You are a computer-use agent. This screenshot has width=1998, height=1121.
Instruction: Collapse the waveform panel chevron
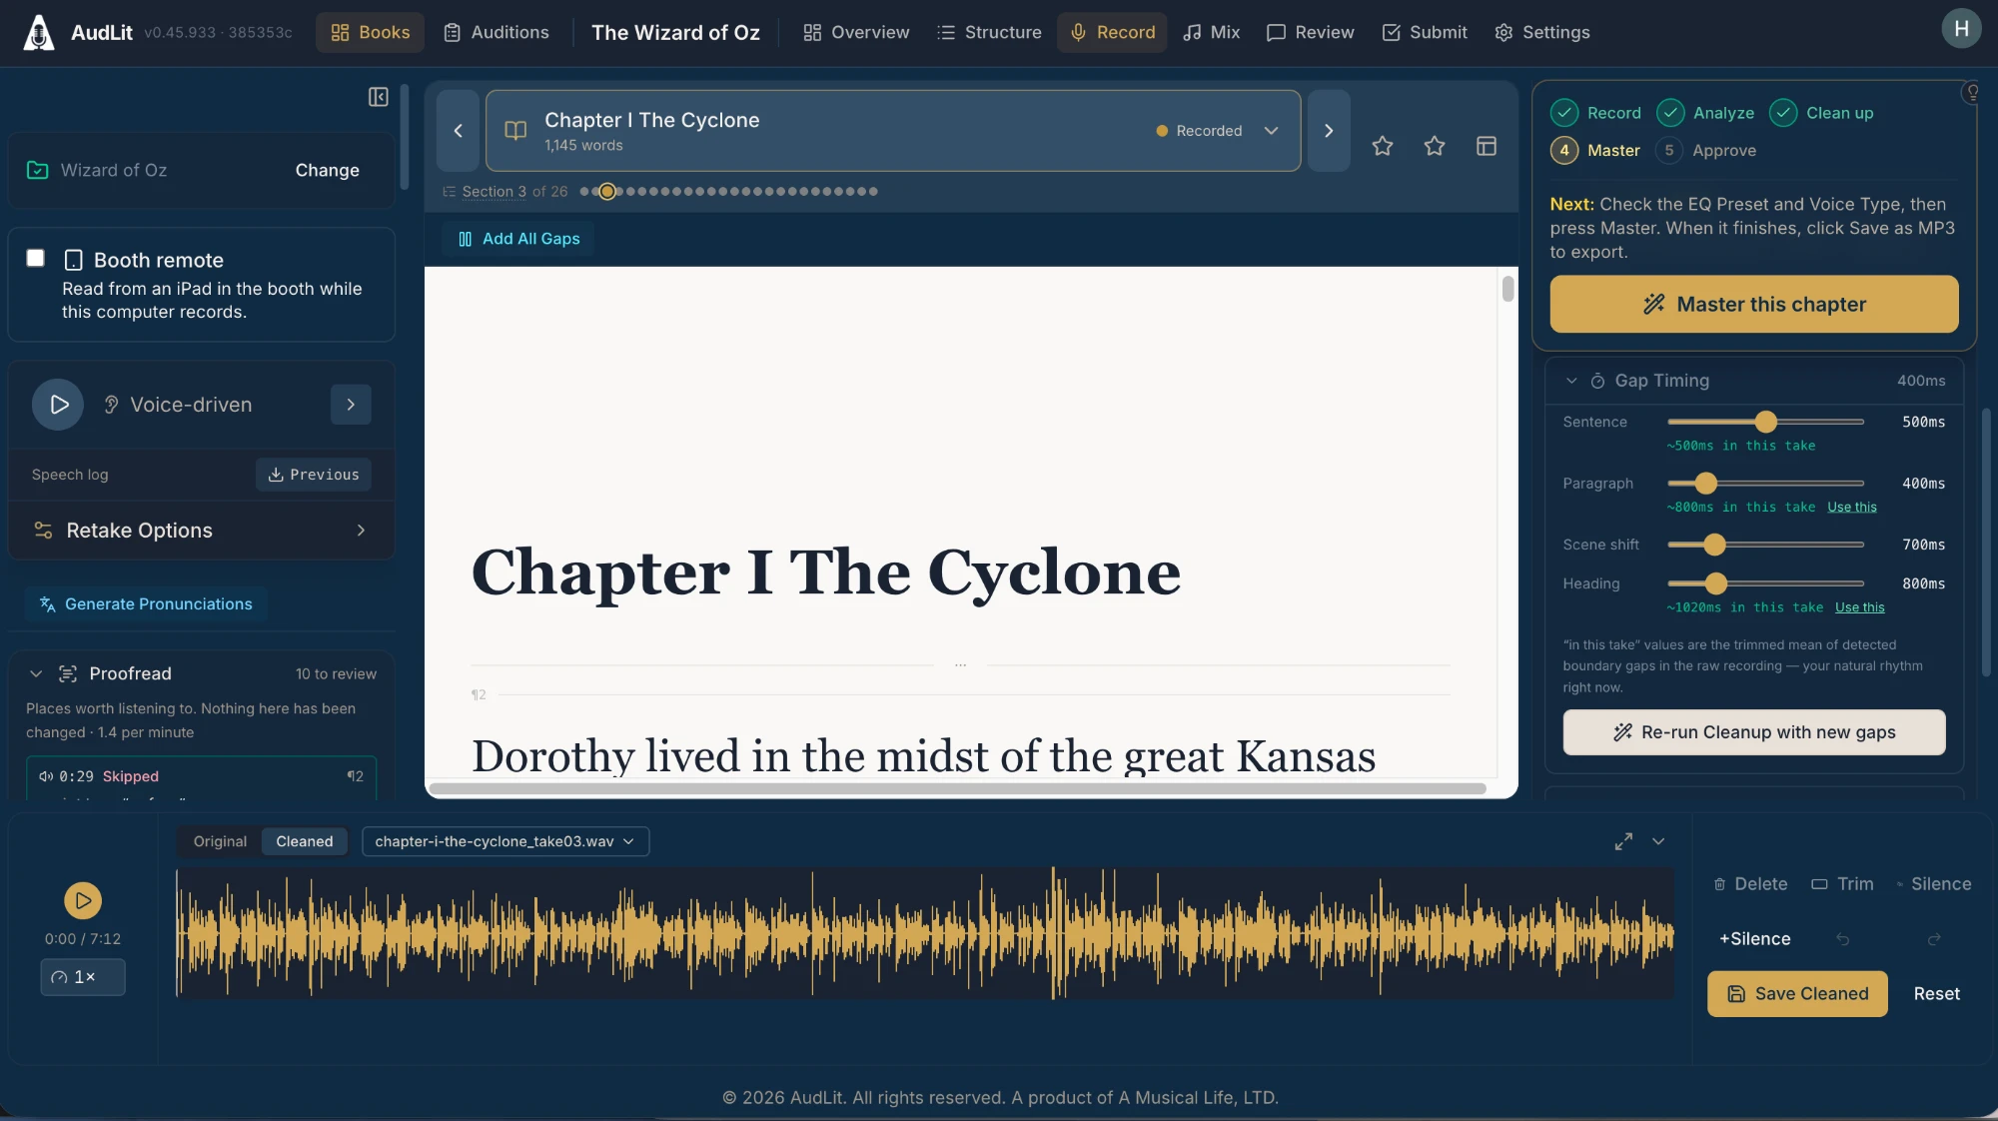click(1658, 841)
